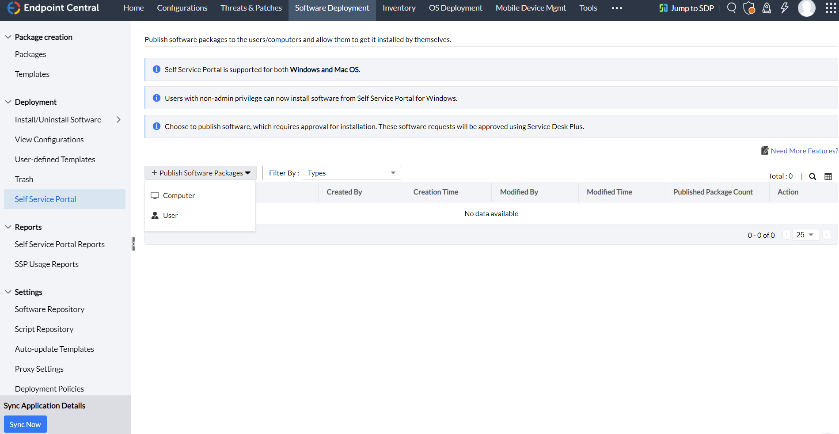Collapse the Reports section
The image size is (839, 434).
click(x=8, y=227)
